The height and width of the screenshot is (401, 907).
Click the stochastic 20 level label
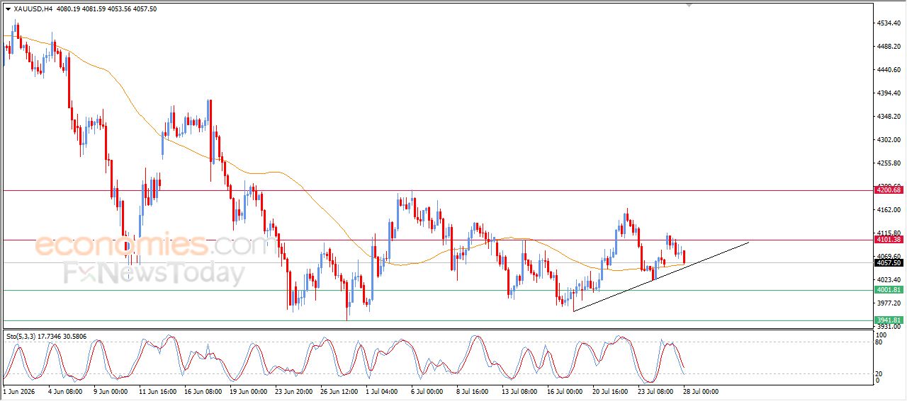tap(880, 373)
